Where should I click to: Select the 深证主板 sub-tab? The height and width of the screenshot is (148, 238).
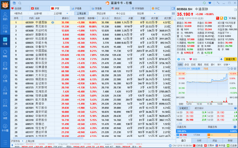[x=101, y=13]
